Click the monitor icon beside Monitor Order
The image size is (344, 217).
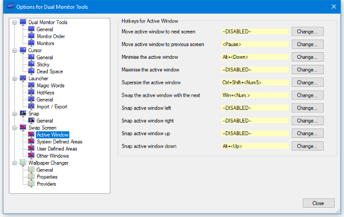pyautogui.click(x=31, y=36)
